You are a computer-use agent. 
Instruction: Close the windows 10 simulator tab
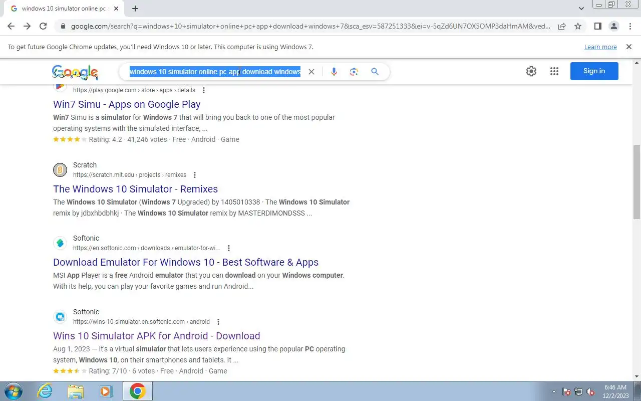click(x=116, y=9)
